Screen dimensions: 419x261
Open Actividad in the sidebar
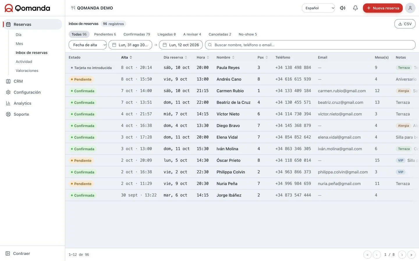[x=24, y=61]
